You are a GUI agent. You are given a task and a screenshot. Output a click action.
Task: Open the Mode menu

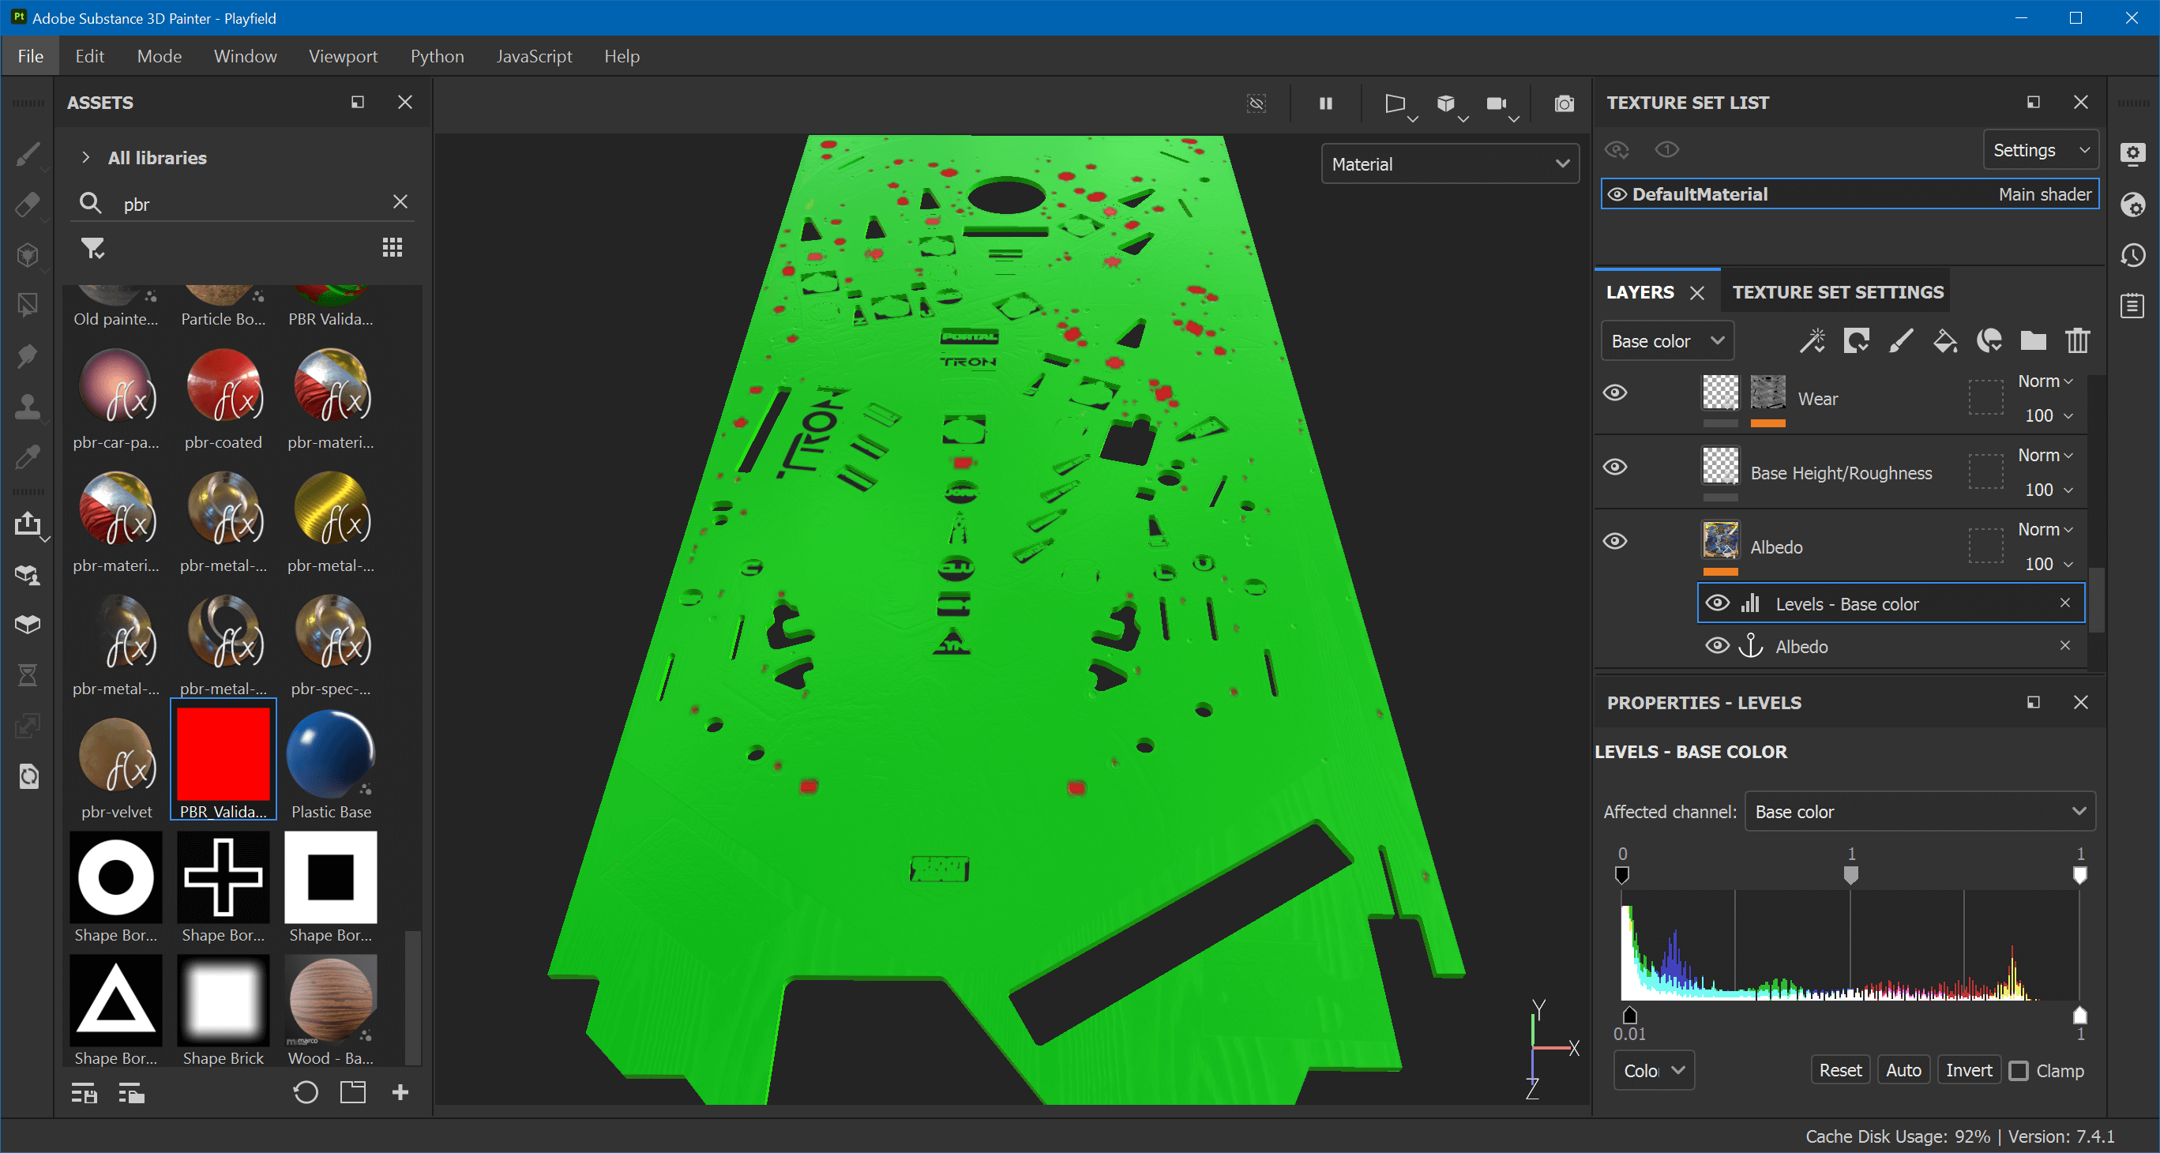tap(160, 55)
